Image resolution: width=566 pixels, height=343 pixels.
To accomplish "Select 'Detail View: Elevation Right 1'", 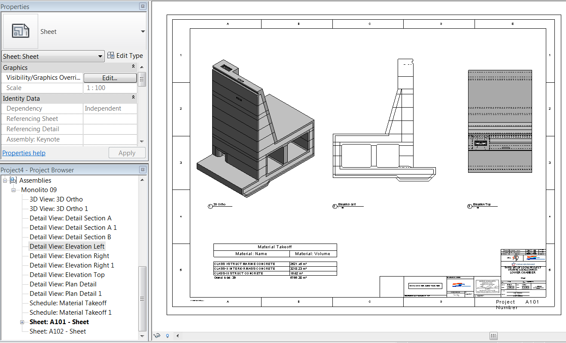I will pyautogui.click(x=72, y=265).
